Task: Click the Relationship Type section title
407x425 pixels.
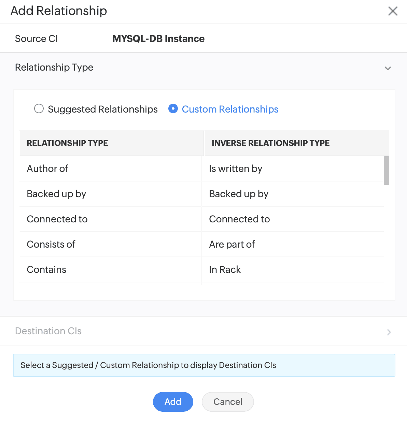Action: (54, 67)
